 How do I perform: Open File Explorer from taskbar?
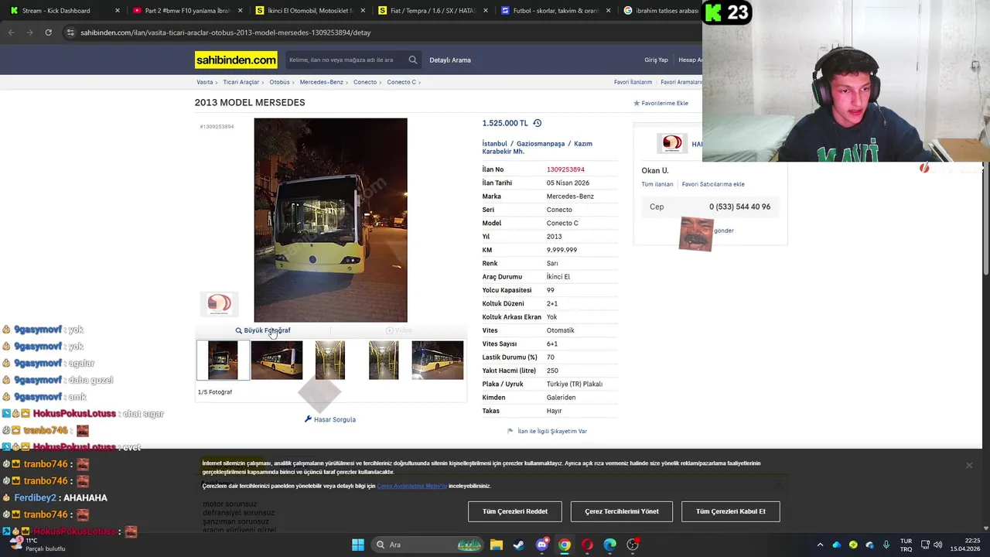(497, 545)
